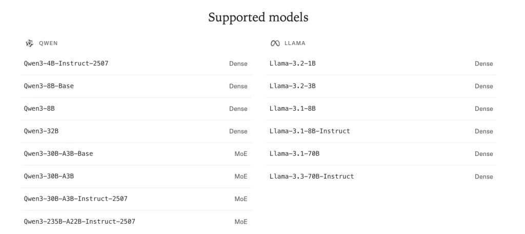Click the Qwen3-30B-A3B model row
Screen dimensions: 525x234
49,177
